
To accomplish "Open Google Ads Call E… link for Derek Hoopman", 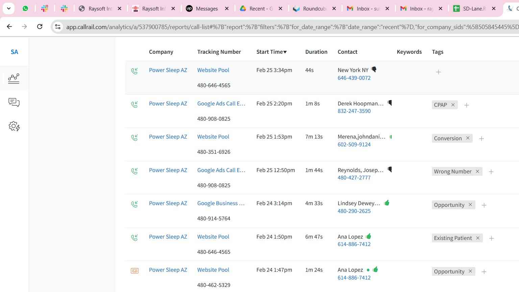I will (221, 103).
